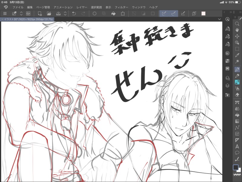
Task: Select the Balloon tool
Action: click(x=237, y=153)
